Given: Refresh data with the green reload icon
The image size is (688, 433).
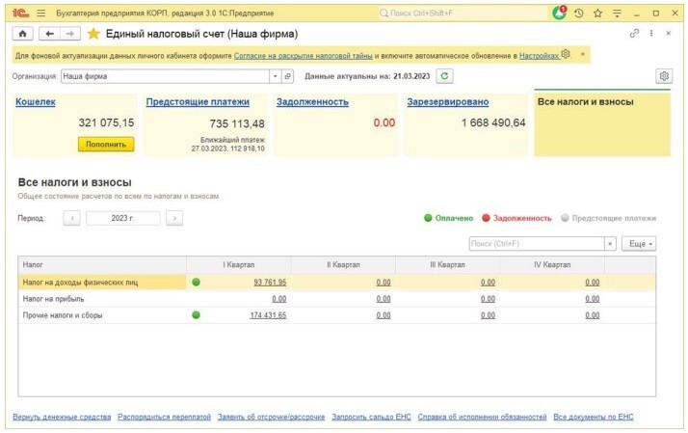Looking at the screenshot, I should (444, 75).
